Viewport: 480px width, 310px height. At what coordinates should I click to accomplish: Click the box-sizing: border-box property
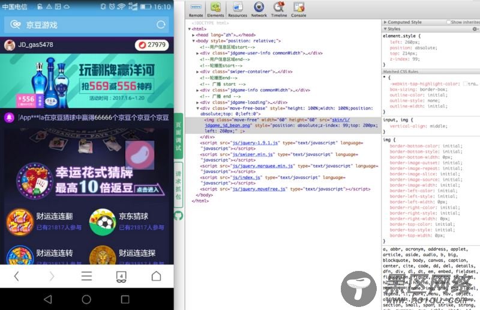click(x=418, y=90)
